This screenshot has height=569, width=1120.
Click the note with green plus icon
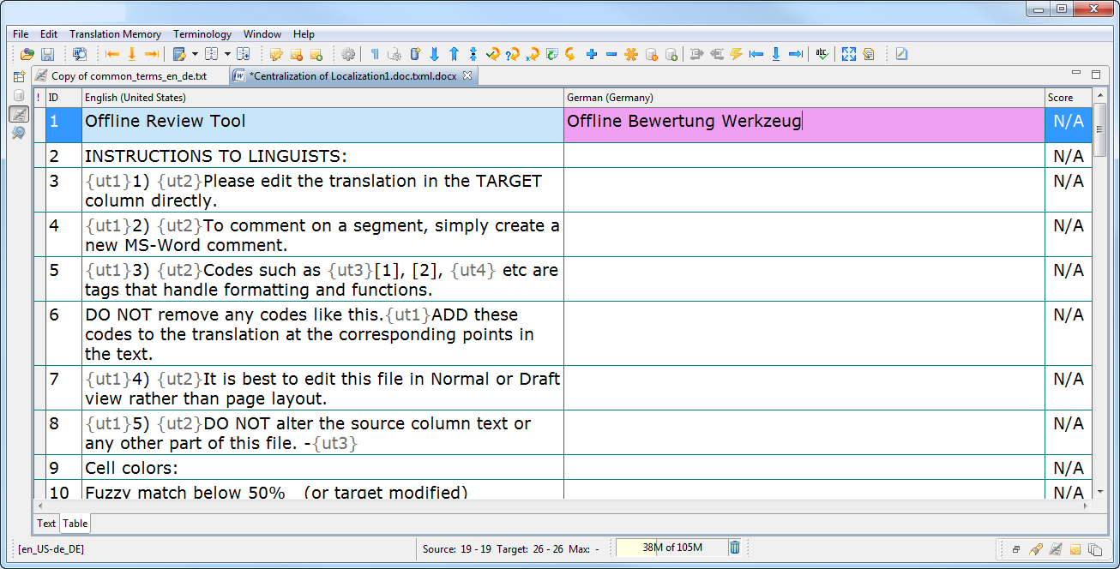pos(316,54)
